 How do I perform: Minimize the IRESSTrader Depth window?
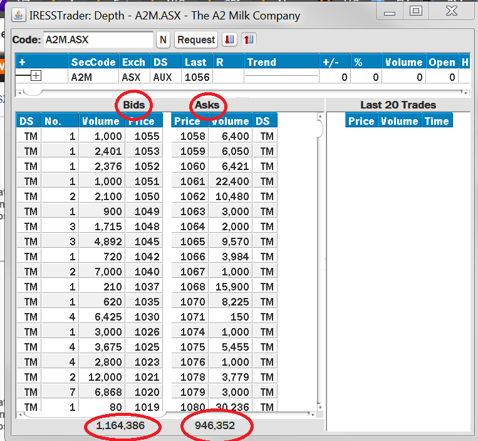click(x=390, y=11)
